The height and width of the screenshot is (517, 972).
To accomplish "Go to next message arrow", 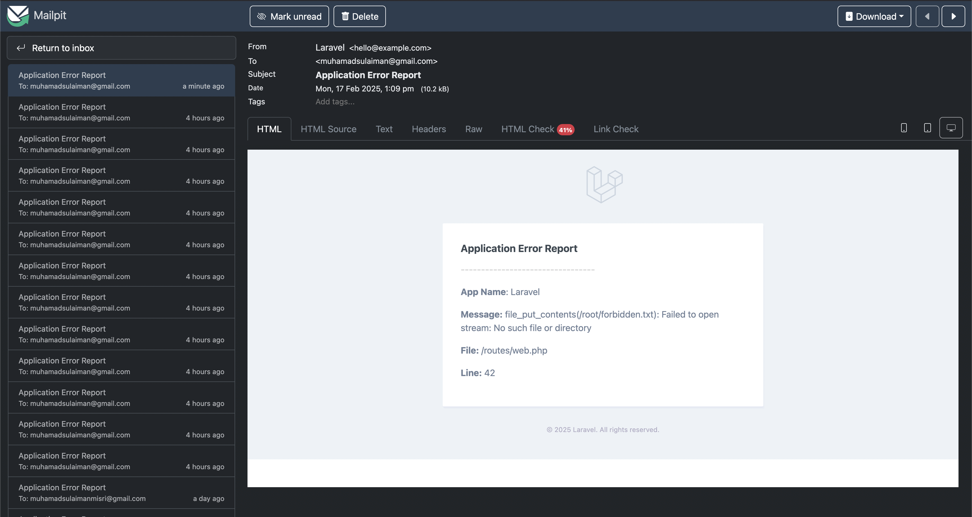I will click(x=953, y=16).
